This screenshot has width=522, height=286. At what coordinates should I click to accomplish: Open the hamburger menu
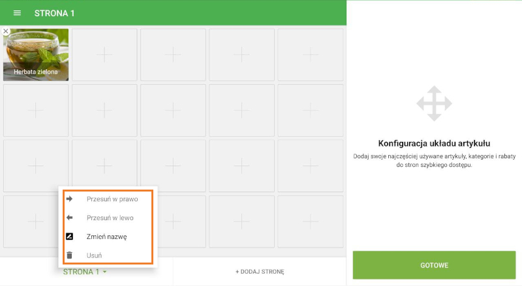point(17,13)
